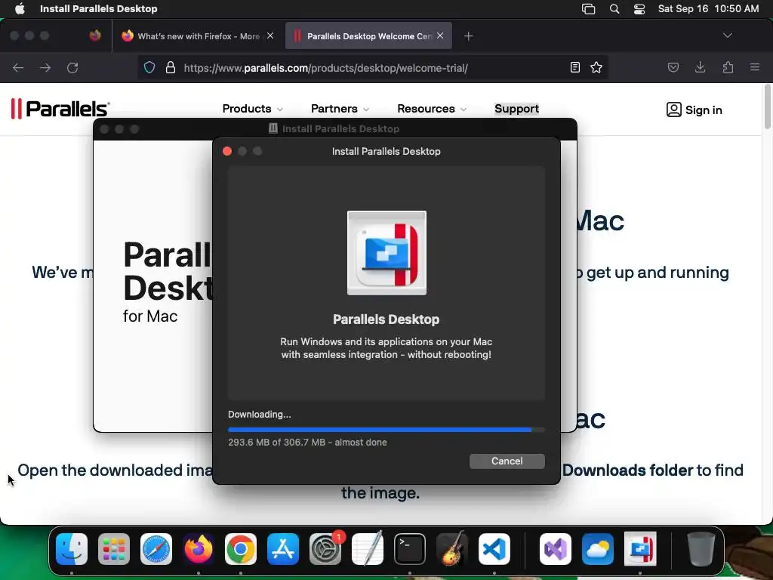Open the Support link
The image size is (773, 580).
pos(516,109)
